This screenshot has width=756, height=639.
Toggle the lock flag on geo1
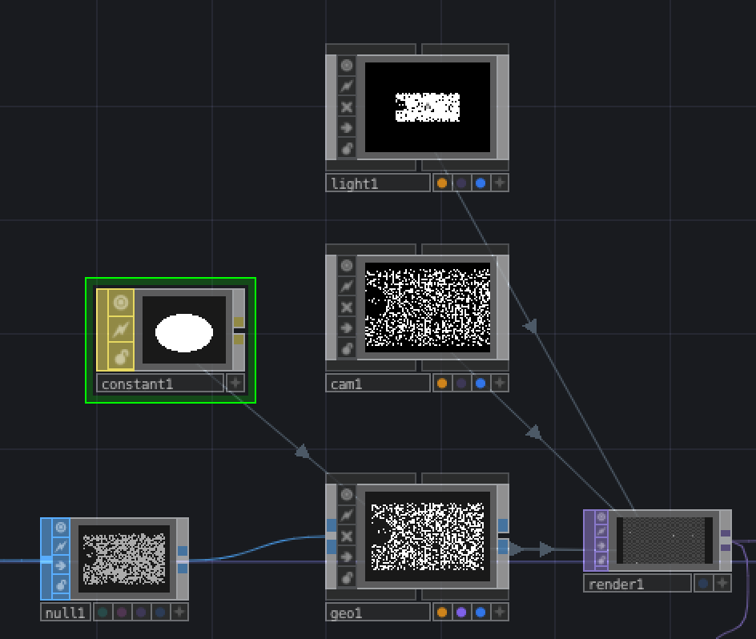point(347,578)
